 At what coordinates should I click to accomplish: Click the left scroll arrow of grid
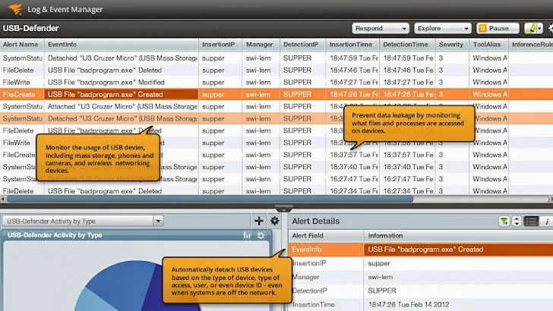(x=3, y=199)
